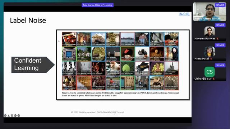Viewport: 230px width, 129px height.
Task: Click the 'Ruhi Sharma Mittal' name label on video
Action: [207, 19]
